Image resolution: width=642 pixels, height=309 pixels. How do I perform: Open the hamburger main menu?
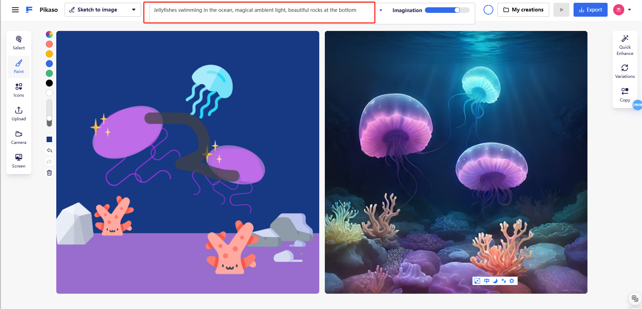pyautogui.click(x=15, y=10)
